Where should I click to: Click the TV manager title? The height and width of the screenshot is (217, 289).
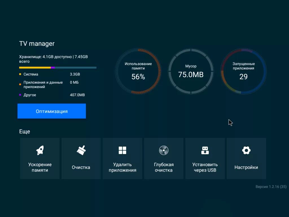point(37,44)
